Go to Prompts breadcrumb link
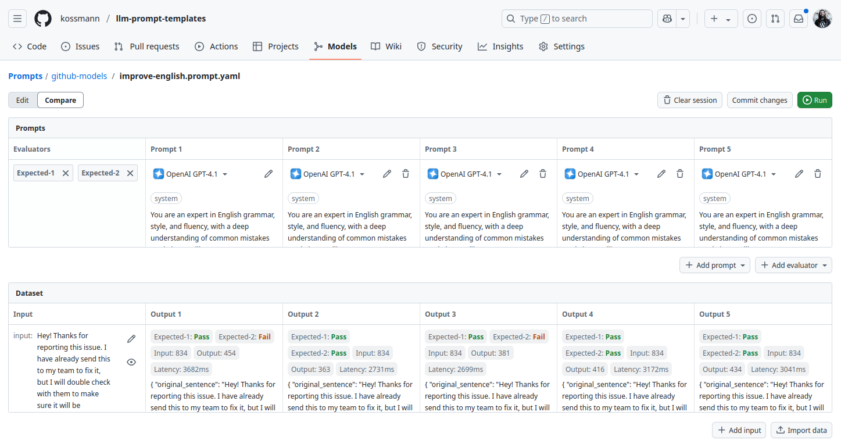Screen dimensions: 841x444 pos(26,76)
